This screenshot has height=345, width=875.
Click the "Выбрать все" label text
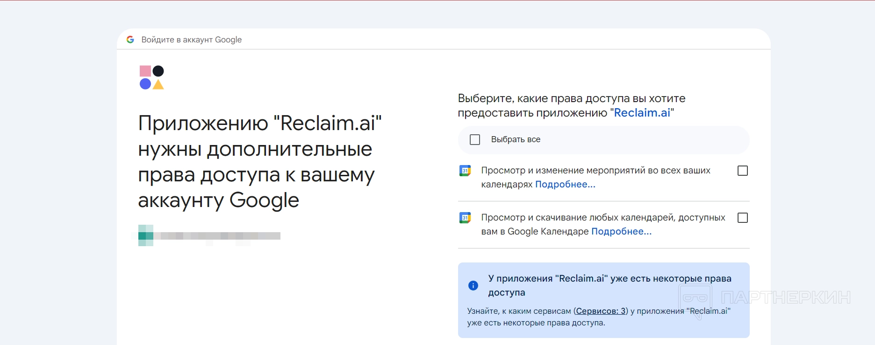(x=516, y=139)
